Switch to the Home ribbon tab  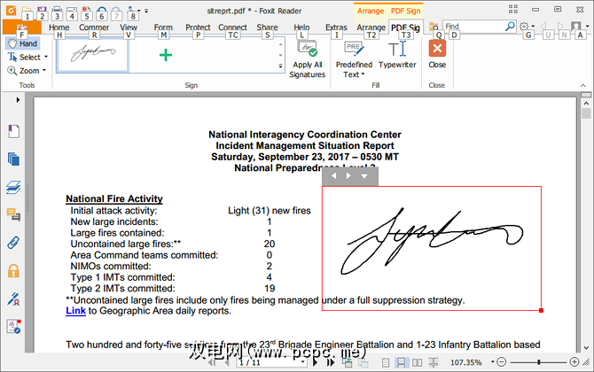[x=59, y=27]
